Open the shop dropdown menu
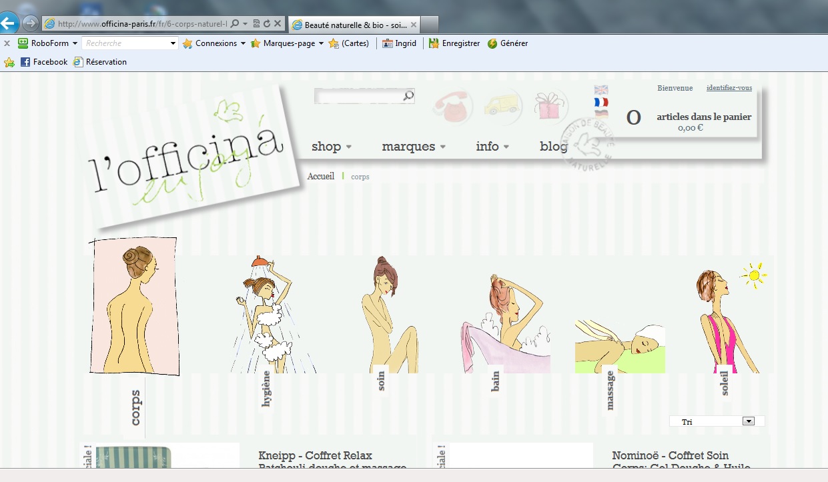 331,147
